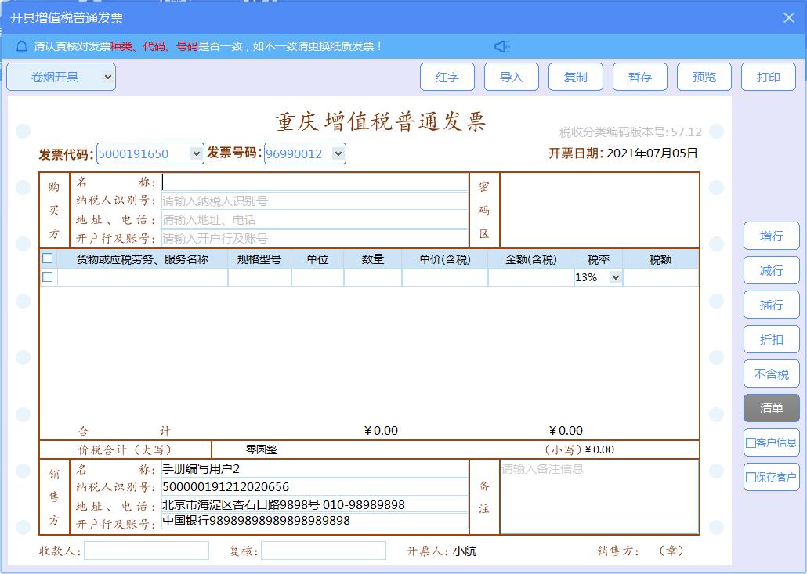Click the 导入 import button
The image size is (807, 574).
pos(511,77)
